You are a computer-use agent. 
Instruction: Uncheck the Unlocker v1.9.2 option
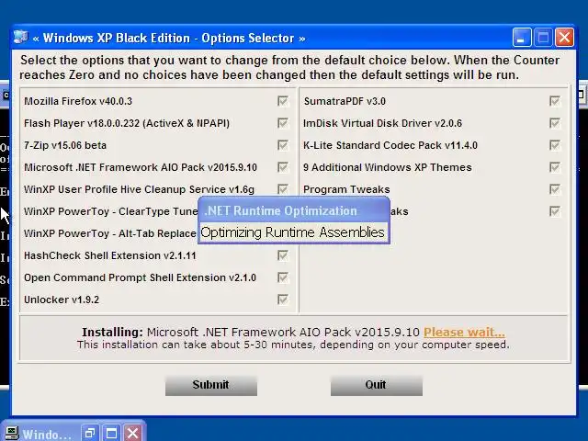click(283, 300)
